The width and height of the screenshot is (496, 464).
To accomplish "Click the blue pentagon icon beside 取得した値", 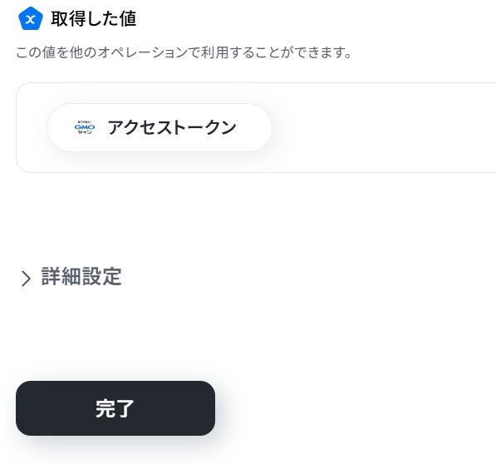I will point(31,18).
